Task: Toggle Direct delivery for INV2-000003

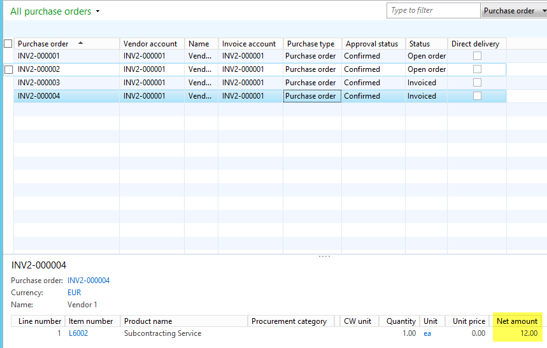Action: (x=477, y=83)
